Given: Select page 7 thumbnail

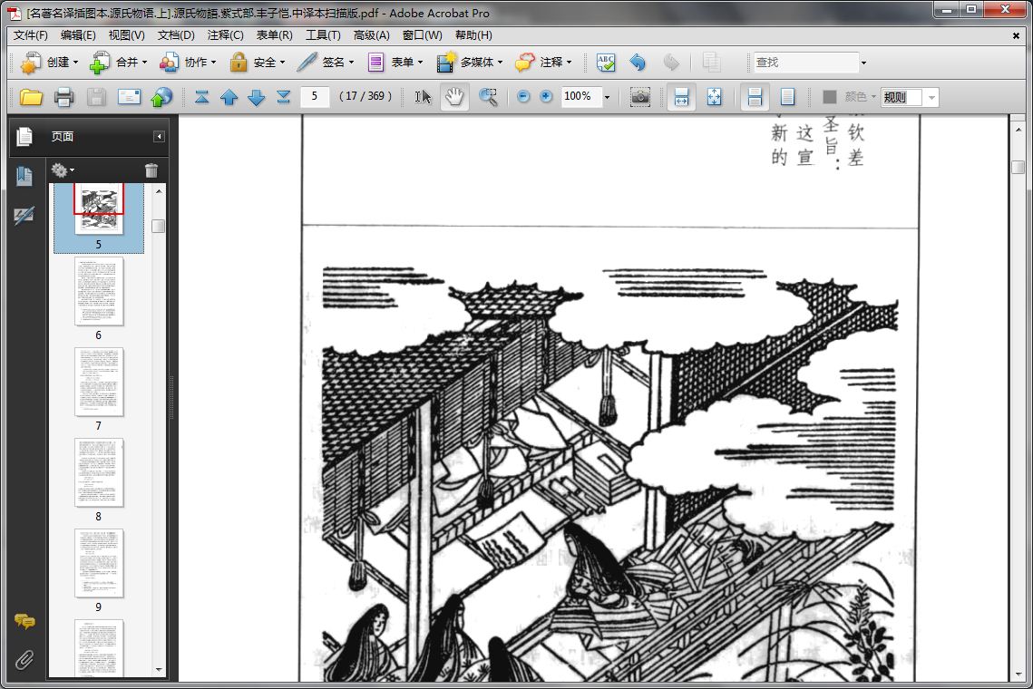Looking at the screenshot, I should (99, 382).
